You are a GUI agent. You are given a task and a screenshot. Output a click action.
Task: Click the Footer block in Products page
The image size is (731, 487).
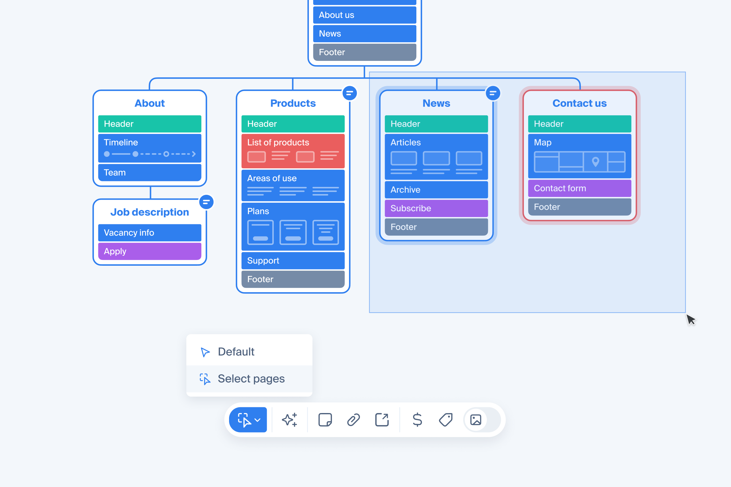pos(293,279)
